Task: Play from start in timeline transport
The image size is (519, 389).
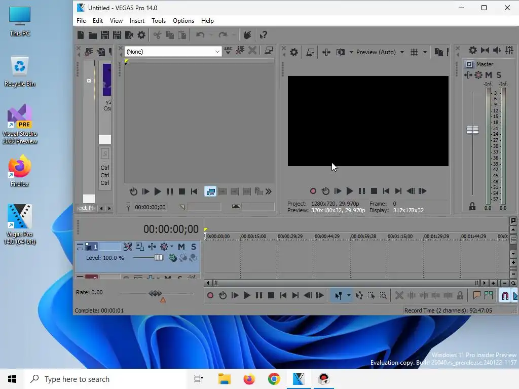Action: [235, 295]
